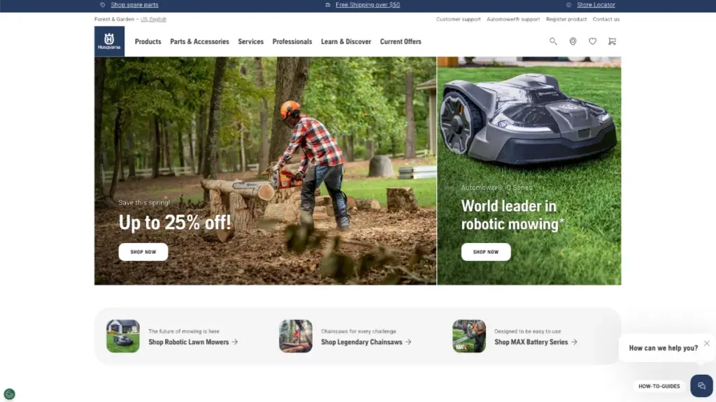The width and height of the screenshot is (716, 402).
Task: Open the shopping cart icon
Action: 612,42
